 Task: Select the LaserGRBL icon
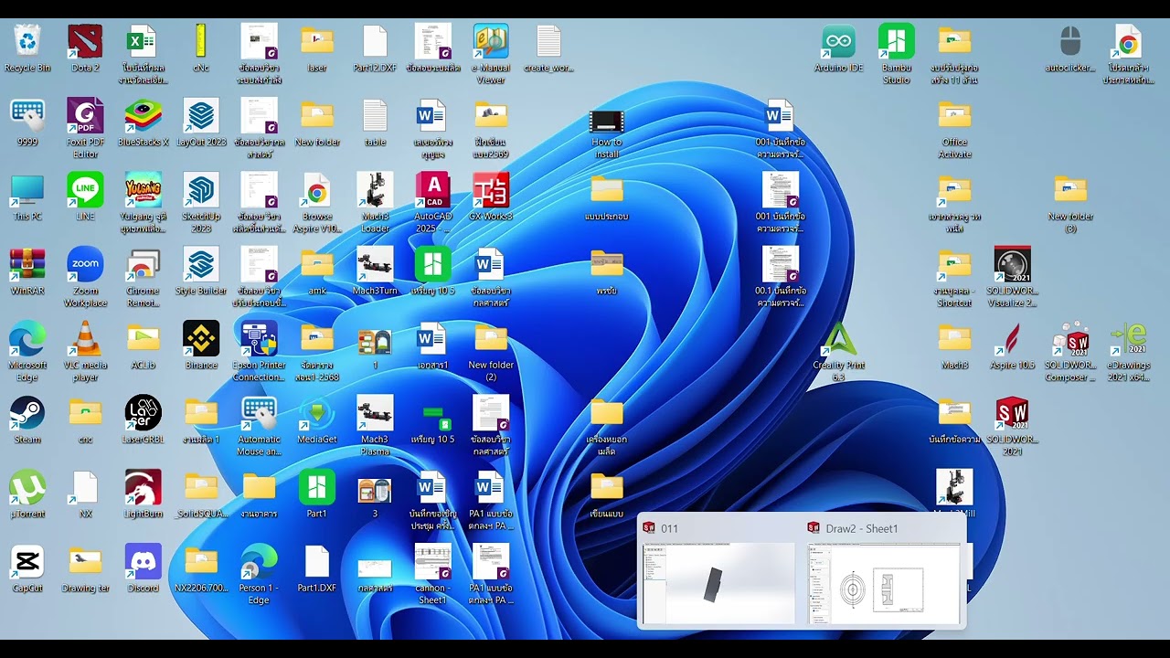pyautogui.click(x=144, y=420)
